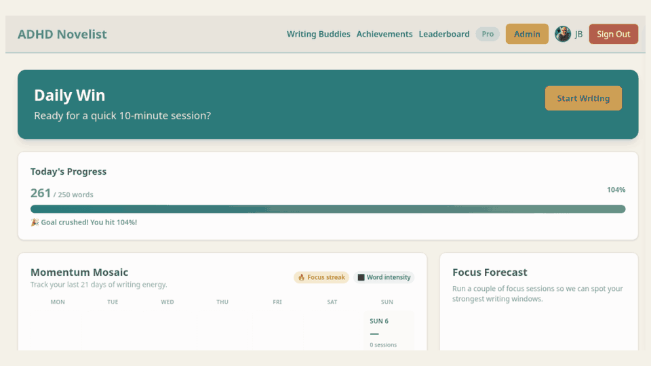Open the Admin panel button
This screenshot has width=651, height=366.
[527, 34]
